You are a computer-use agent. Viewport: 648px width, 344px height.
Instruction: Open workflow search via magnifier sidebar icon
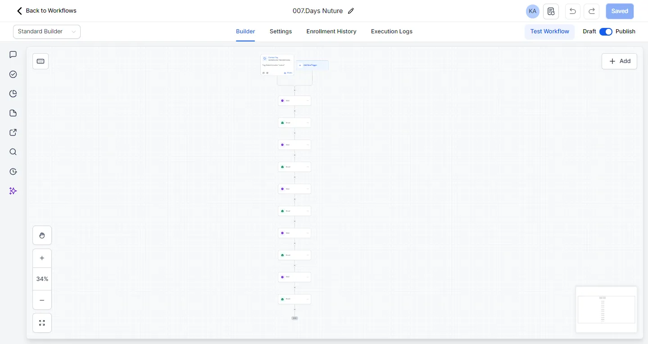13,152
